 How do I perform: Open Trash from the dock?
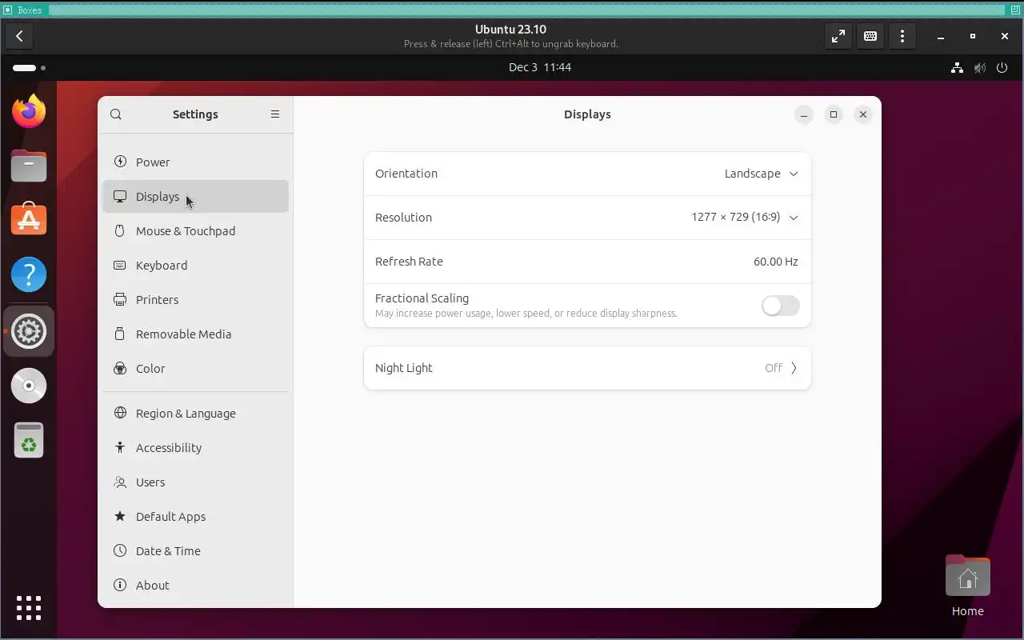pos(29,440)
